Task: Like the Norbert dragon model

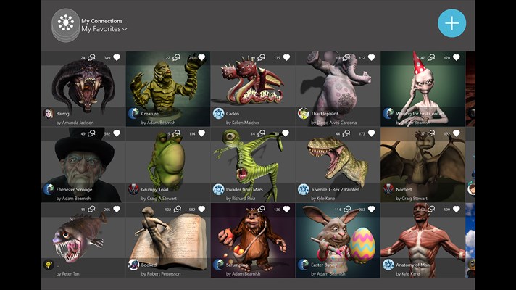Action: click(x=457, y=133)
